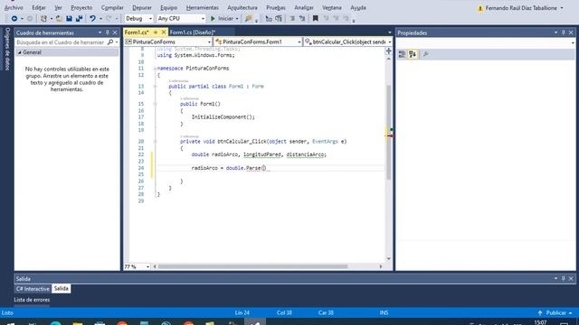Viewport: 579px width, 325px height.
Task: Open the Visual Studio icon in the taskbar
Action: [255, 322]
